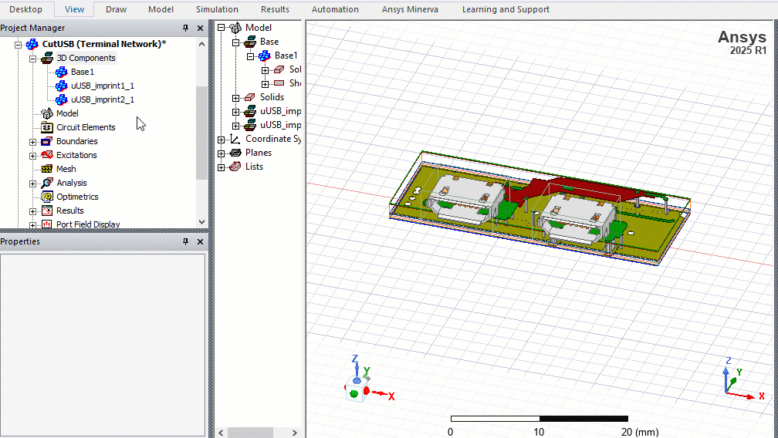Select the Optimetrics icon in project tree
Viewport: 778px width, 438px height.
pyautogui.click(x=46, y=197)
